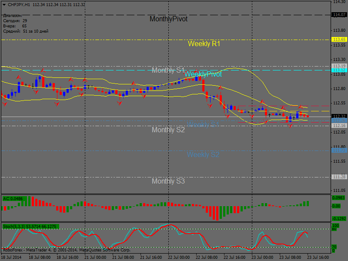Screen dimensions: 348x261
Task: Click the 111.28 price tag
Action: point(339,177)
